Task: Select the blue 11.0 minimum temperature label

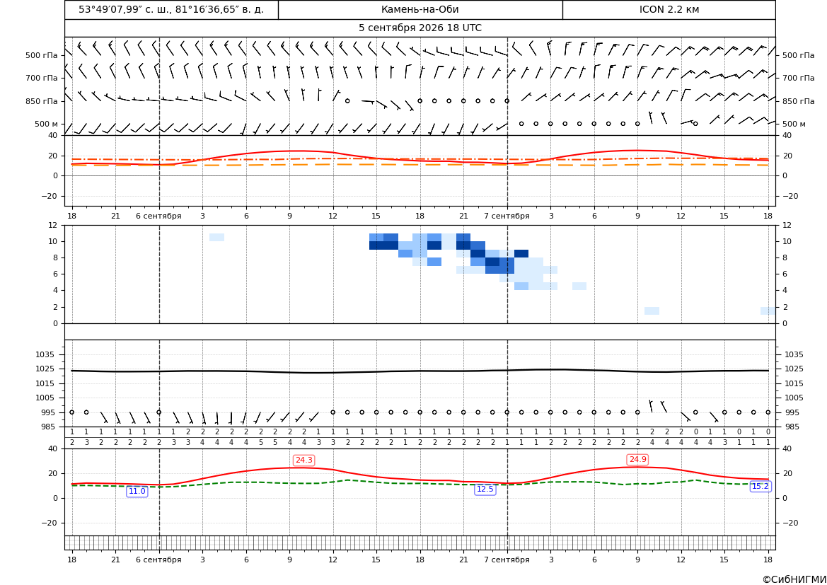Action: [x=137, y=491]
